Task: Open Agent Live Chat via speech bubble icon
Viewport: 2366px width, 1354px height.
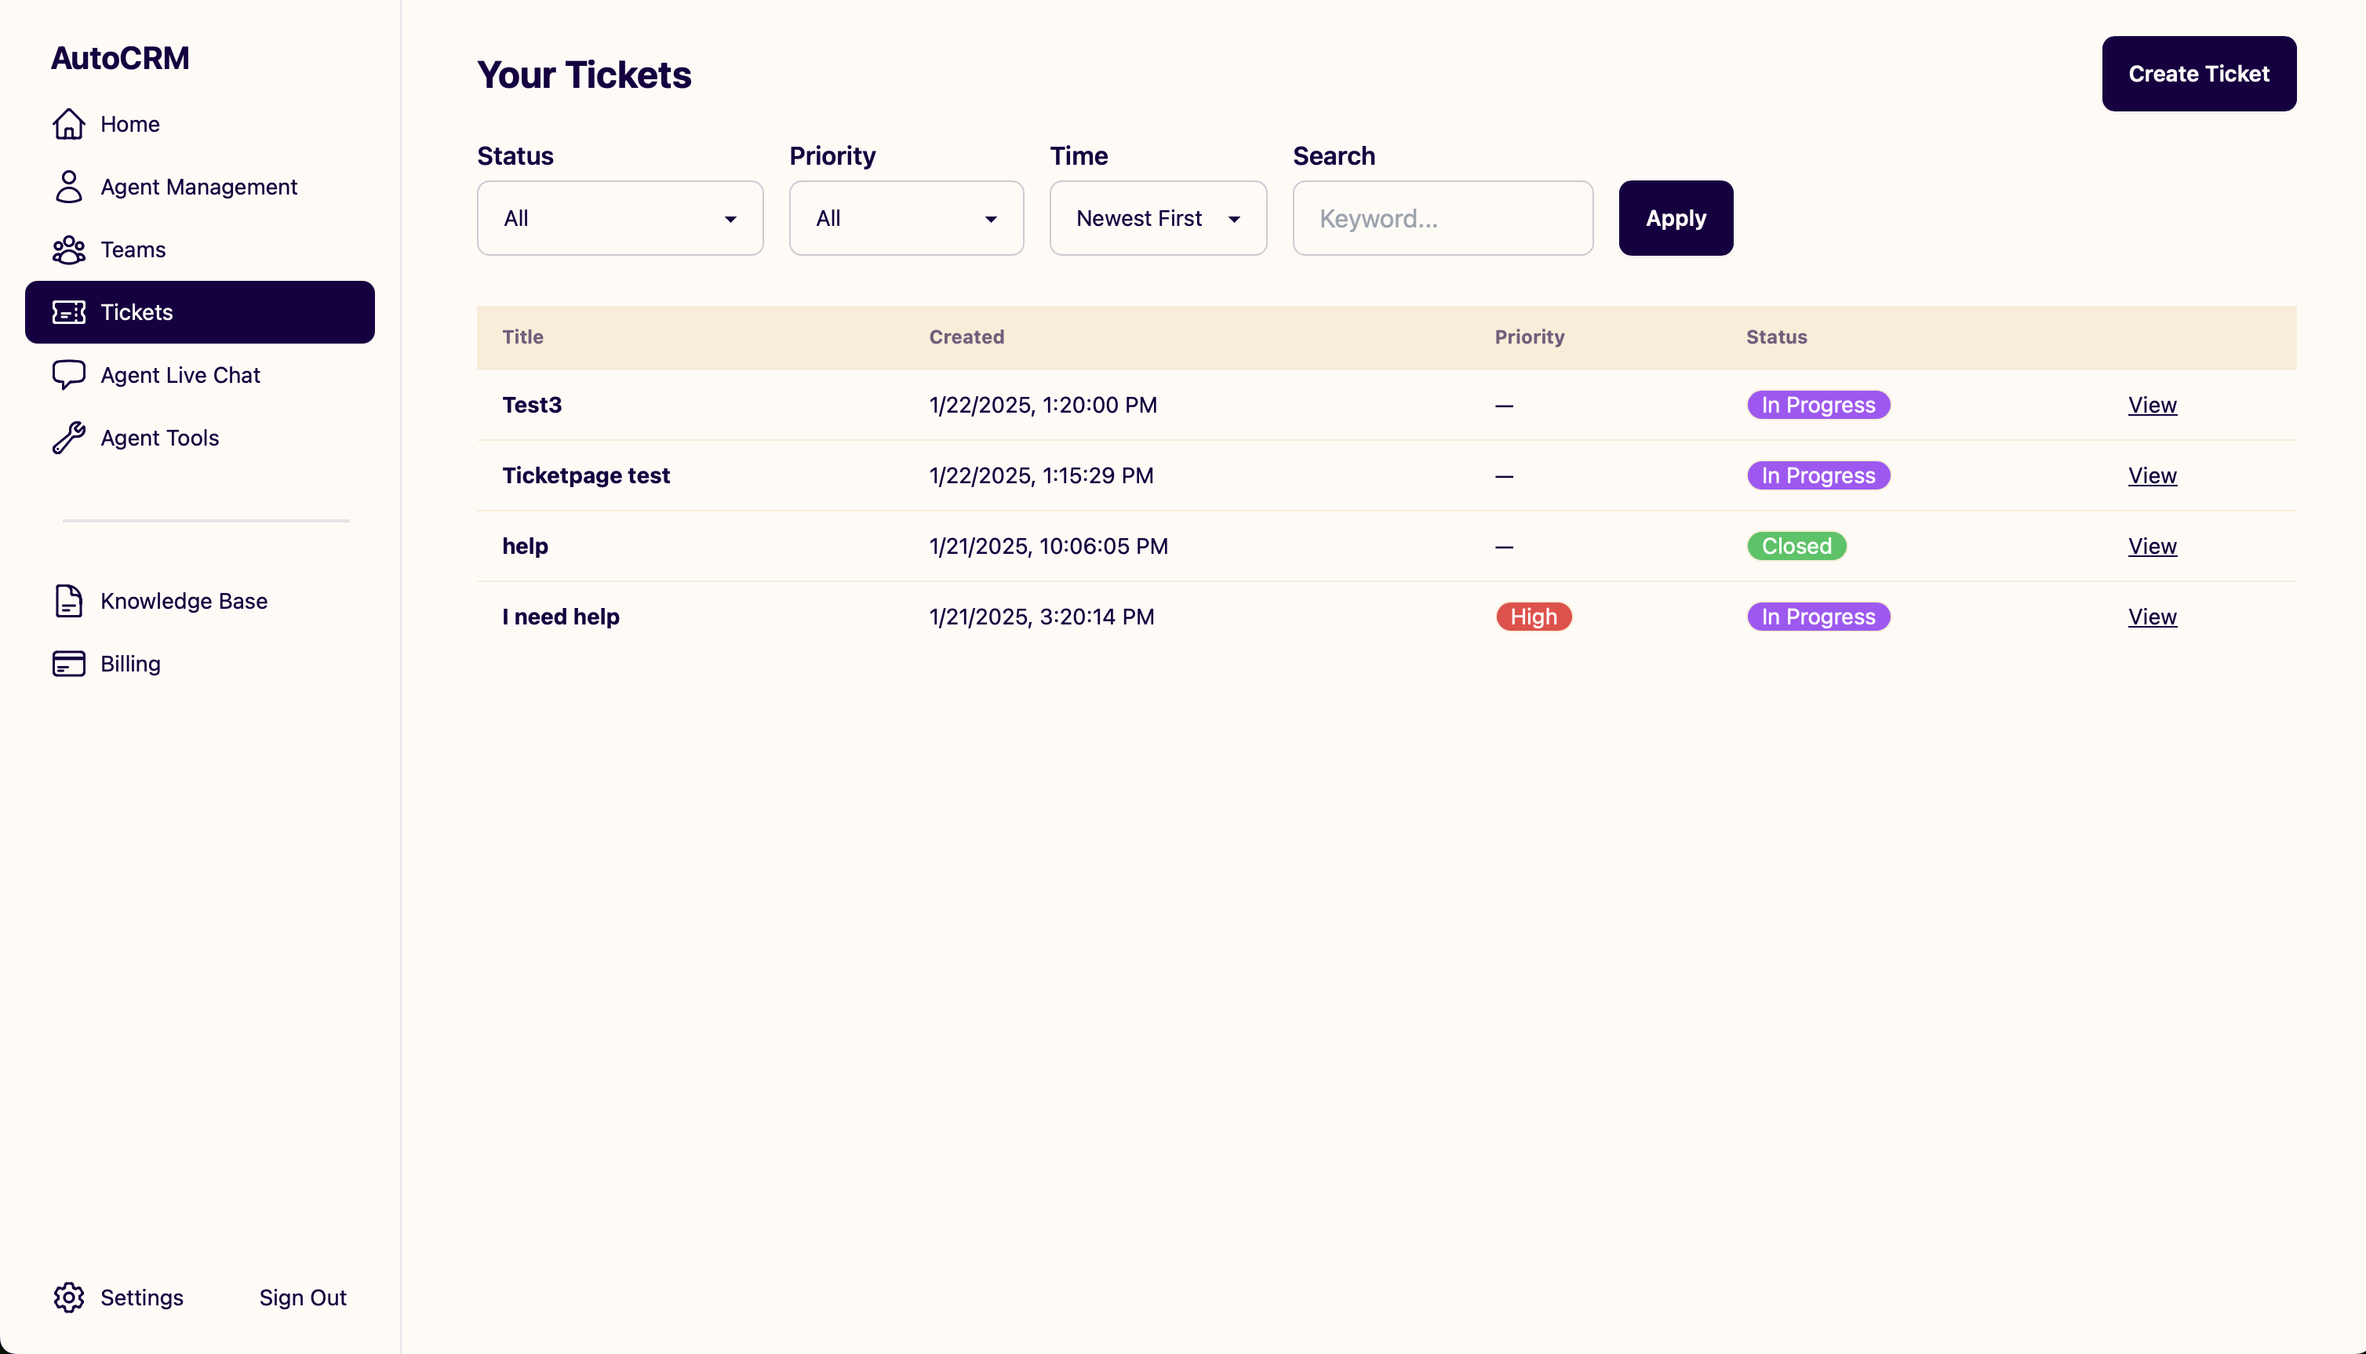Action: (x=69, y=375)
